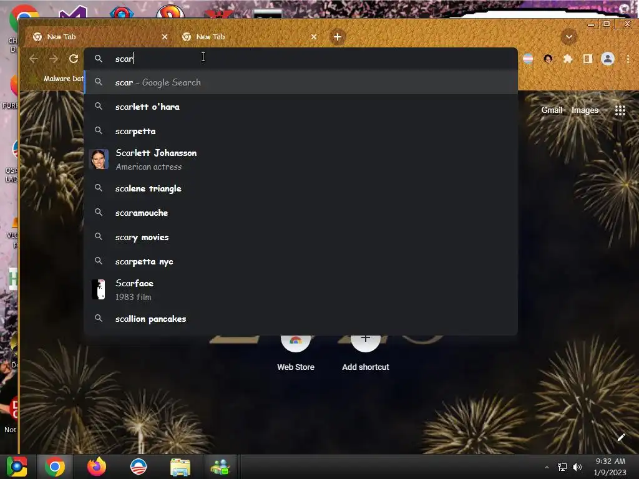639x479 pixels.
Task: Pick the 'scallion pancakes' suggestion
Action: (x=301, y=319)
